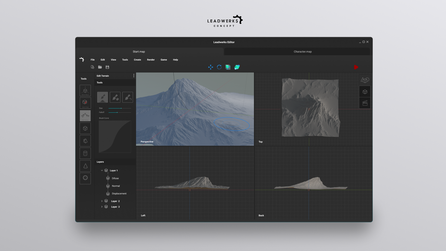Switch to the Start.map tab
446x251 pixels.
[150, 52]
